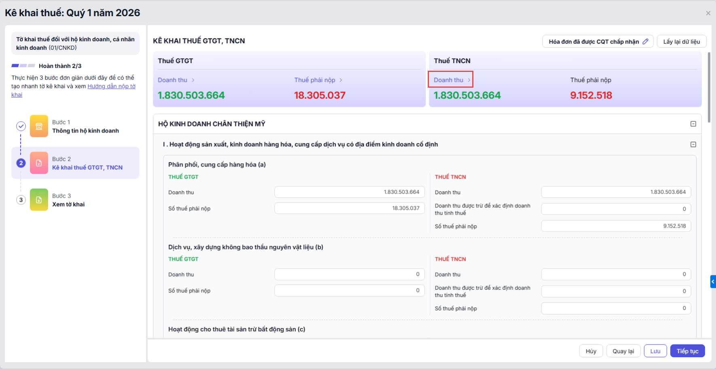Click TNCN revenue total 1.830.503.664
The image size is (716, 369).
coord(467,95)
